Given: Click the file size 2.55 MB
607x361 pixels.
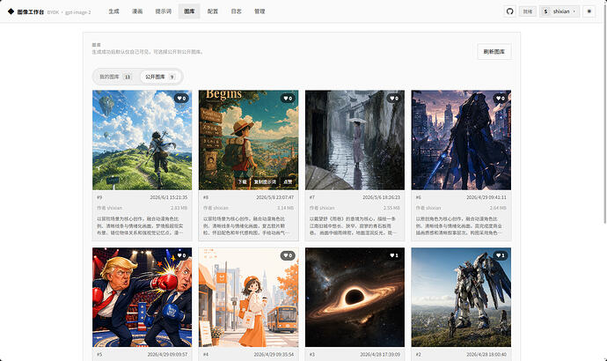Looking at the screenshot, I should pyautogui.click(x=391, y=208).
